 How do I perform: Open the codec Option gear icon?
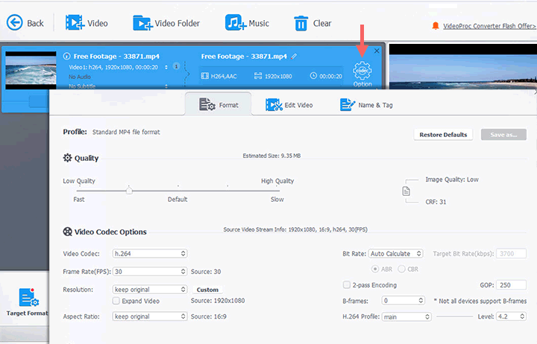click(x=362, y=71)
